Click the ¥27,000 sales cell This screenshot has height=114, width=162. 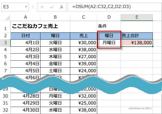pos(84,57)
